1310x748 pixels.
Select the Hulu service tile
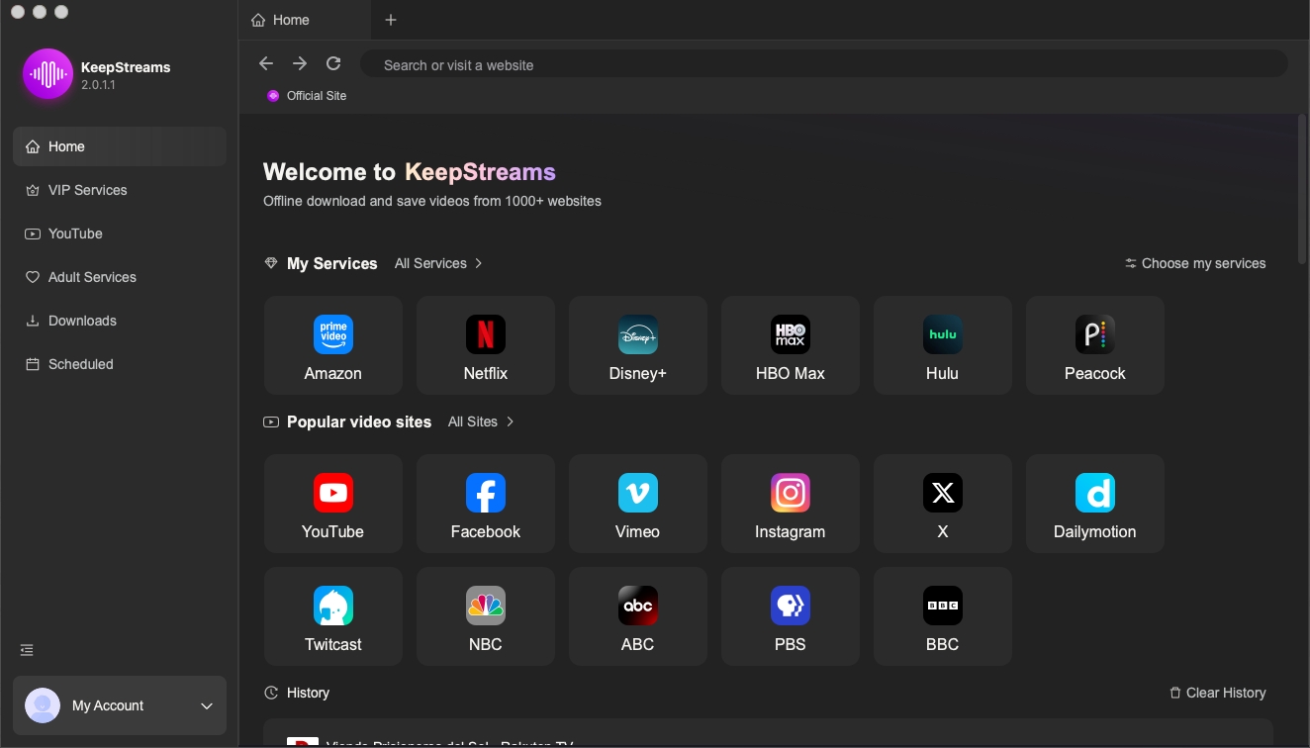942,345
